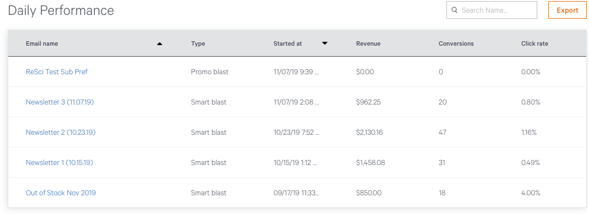Click the 10/15/19 1:12 start time

tap(295, 163)
